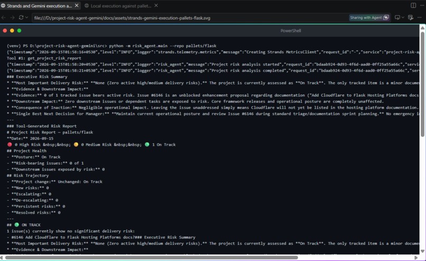Viewport: 426px width, 261px height.
Task: Click the Sharing with Agent button
Action: point(369,17)
